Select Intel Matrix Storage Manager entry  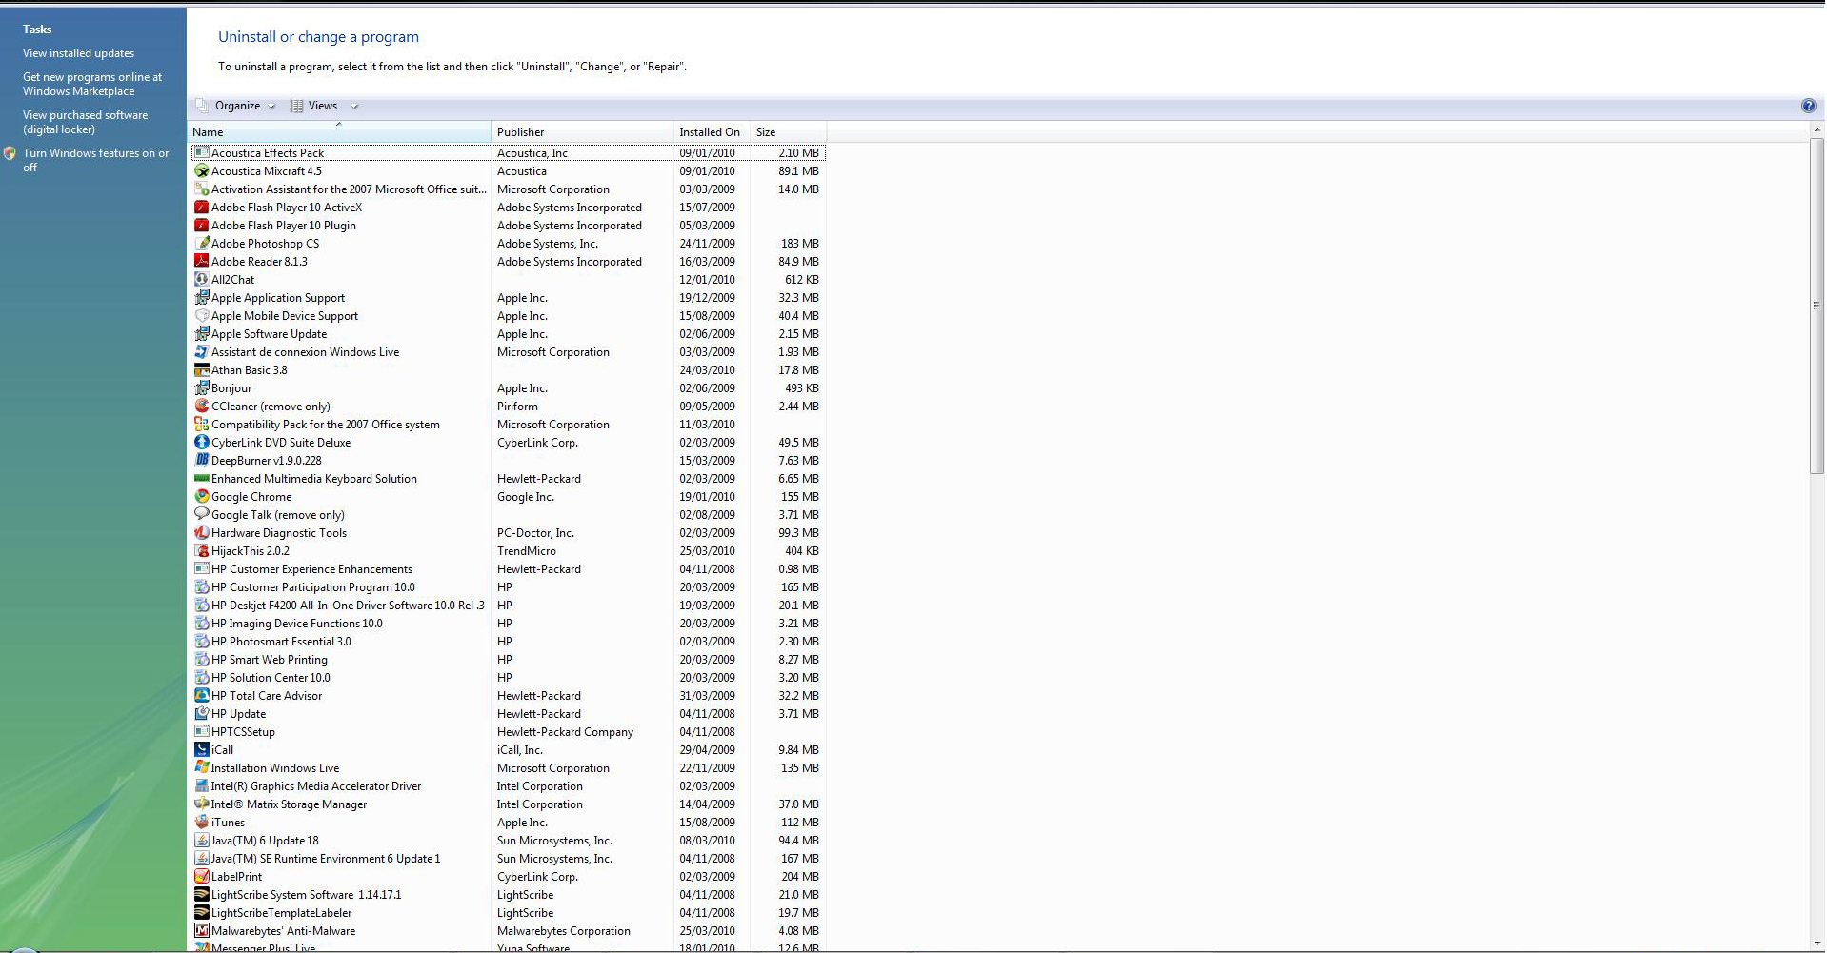pos(509,804)
